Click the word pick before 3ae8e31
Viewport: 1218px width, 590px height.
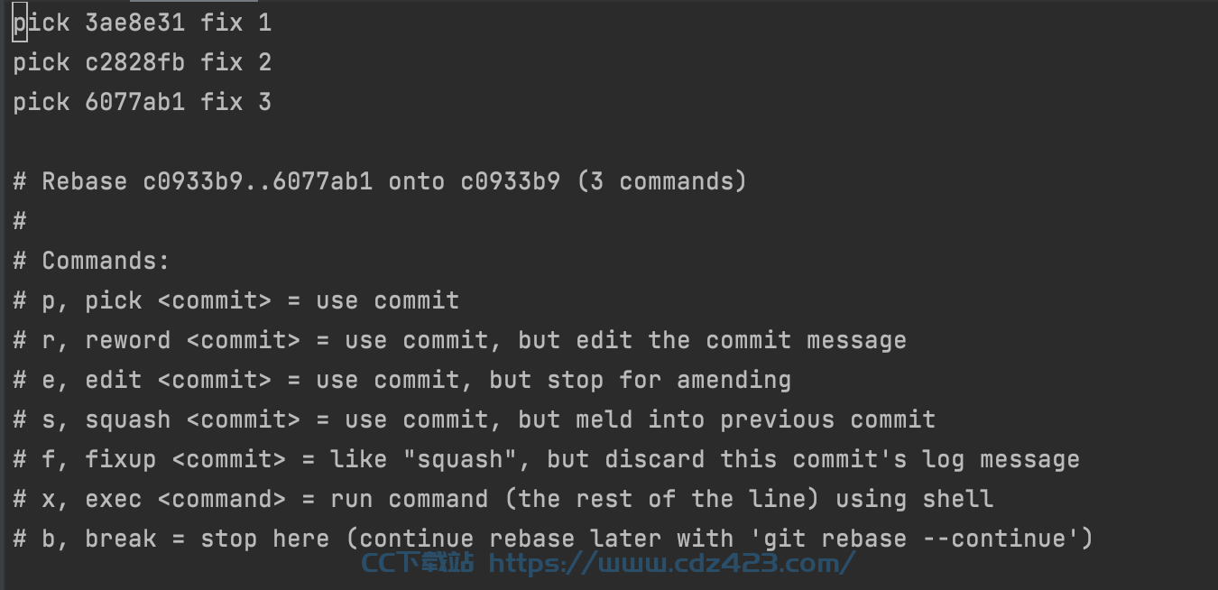pos(42,23)
